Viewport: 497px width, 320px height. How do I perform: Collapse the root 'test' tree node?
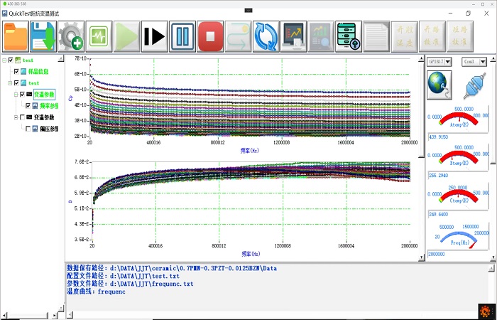4,60
